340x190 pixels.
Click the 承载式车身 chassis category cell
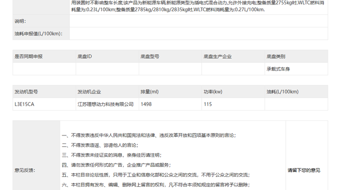[278, 69]
